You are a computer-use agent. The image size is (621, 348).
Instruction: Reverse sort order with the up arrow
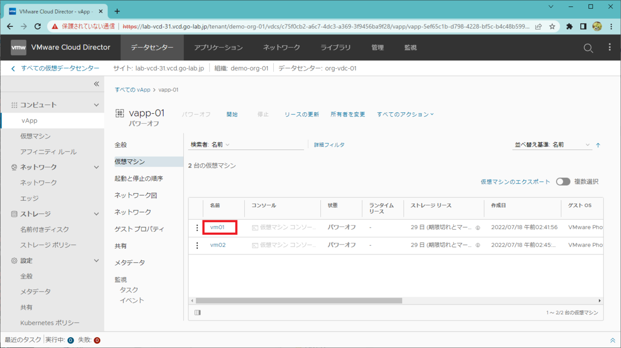598,145
